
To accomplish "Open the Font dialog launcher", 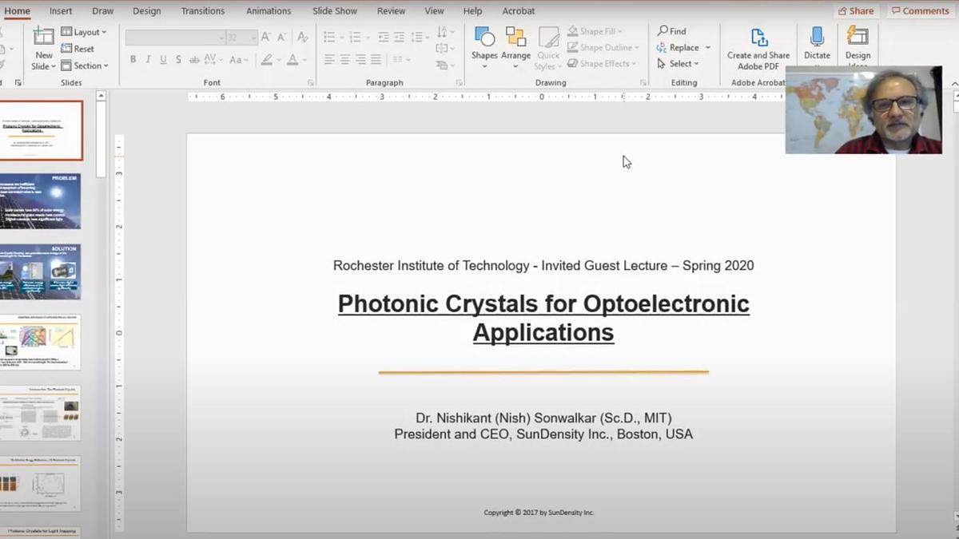I will (x=311, y=83).
